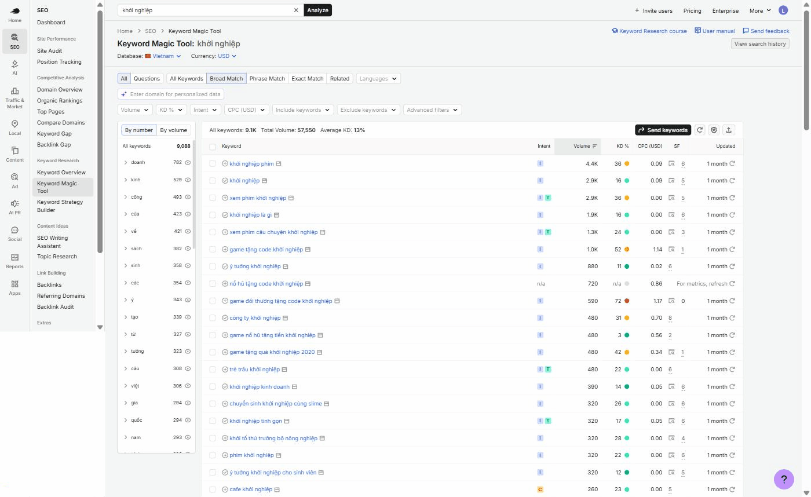Switch to the Questions tab

coord(147,79)
